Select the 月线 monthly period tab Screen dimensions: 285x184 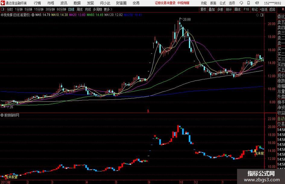pos(88,9)
